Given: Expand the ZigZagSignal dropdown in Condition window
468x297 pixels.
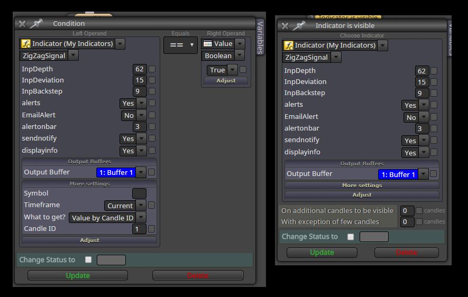Looking at the screenshot, I should tap(73, 55).
